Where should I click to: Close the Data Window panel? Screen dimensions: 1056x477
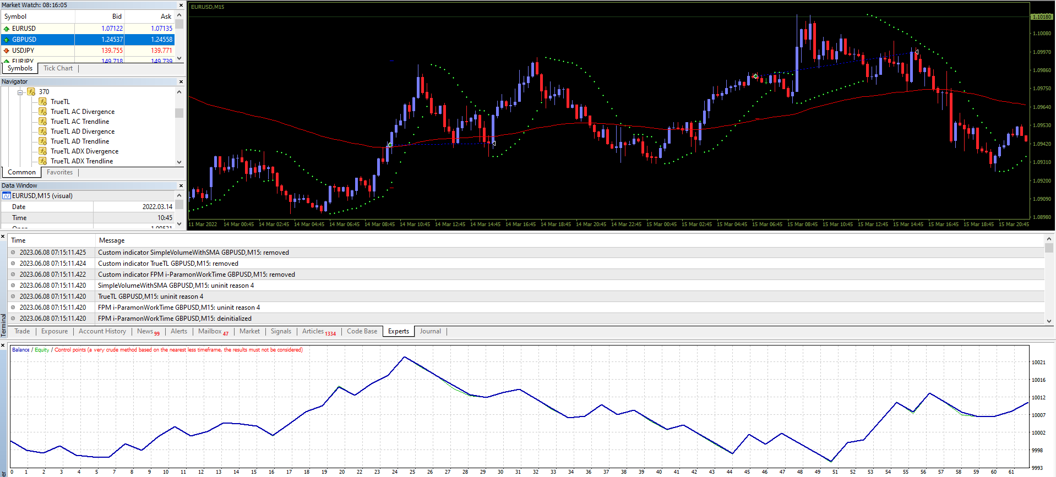181,185
